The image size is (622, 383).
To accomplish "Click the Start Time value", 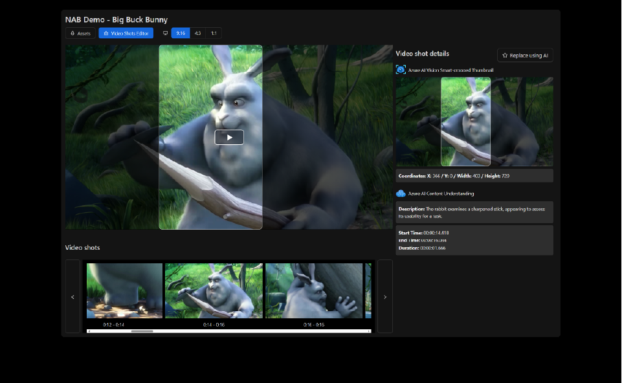I will pyautogui.click(x=436, y=233).
